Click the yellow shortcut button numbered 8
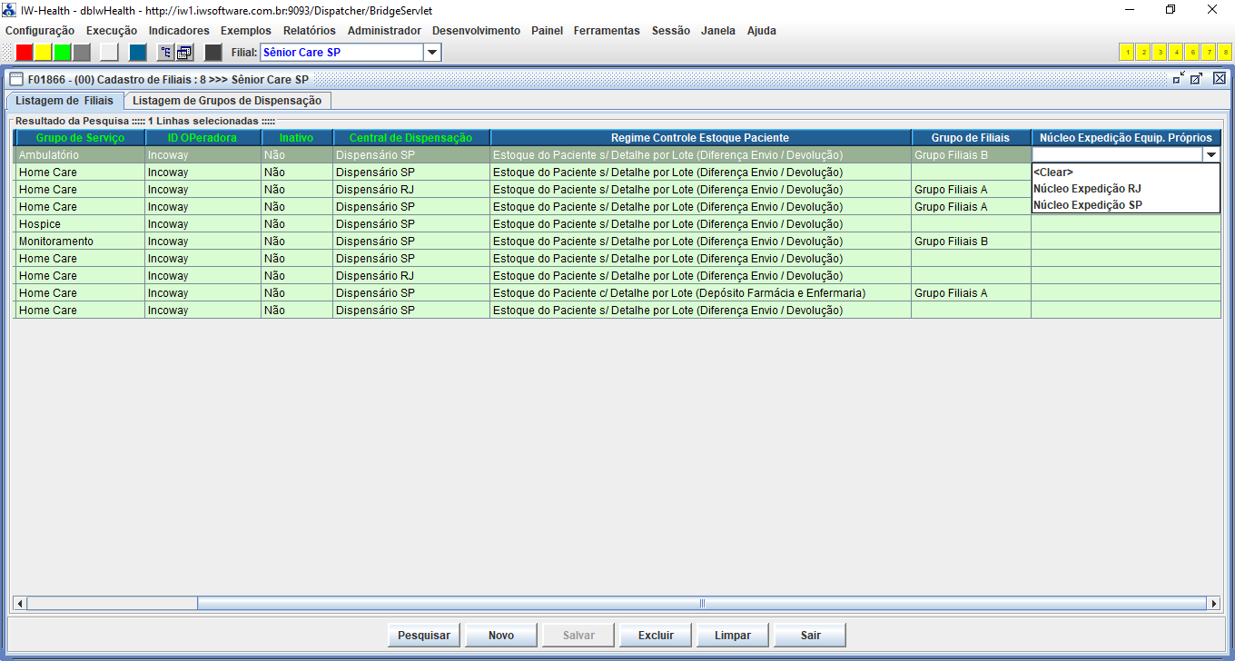This screenshot has width=1235, height=661. (1224, 53)
